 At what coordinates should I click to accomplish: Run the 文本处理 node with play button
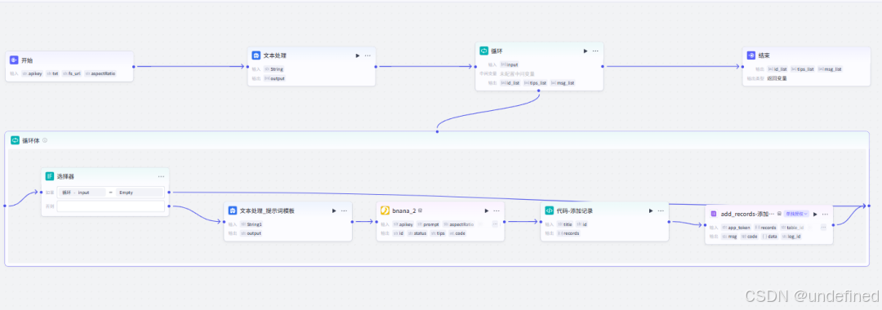pos(357,55)
